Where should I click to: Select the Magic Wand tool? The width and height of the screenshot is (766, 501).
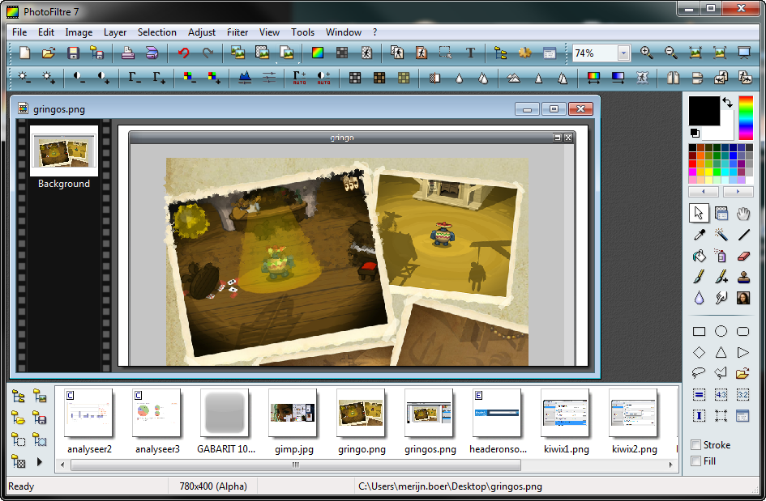coord(721,235)
